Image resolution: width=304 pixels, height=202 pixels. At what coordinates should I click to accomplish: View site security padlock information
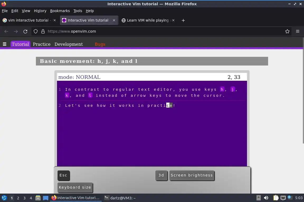pyautogui.click(x=43, y=31)
